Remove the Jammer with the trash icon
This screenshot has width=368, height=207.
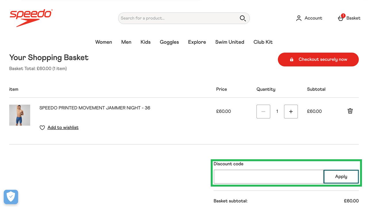tap(350, 111)
